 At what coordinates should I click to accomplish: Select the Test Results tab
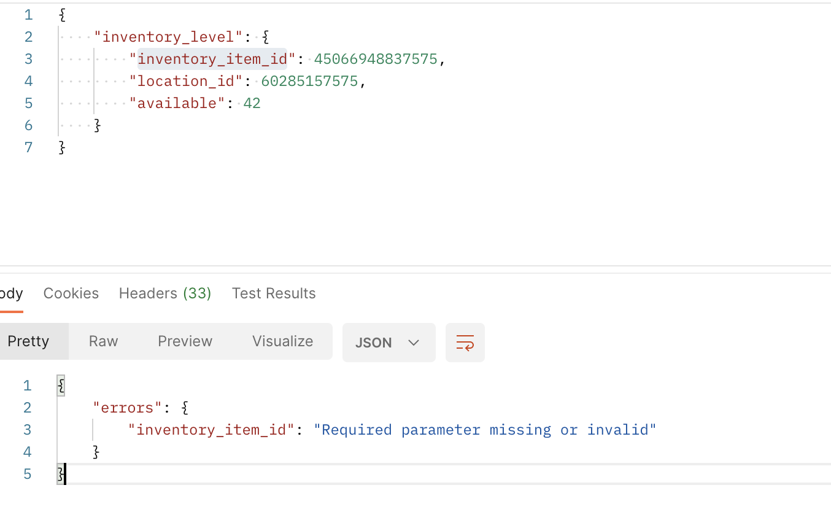click(x=274, y=293)
